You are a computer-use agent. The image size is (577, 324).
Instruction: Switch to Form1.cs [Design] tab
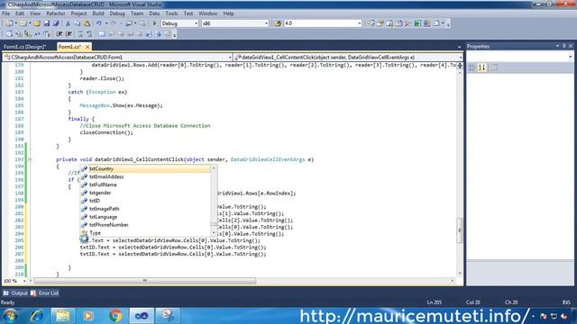pyautogui.click(x=24, y=47)
